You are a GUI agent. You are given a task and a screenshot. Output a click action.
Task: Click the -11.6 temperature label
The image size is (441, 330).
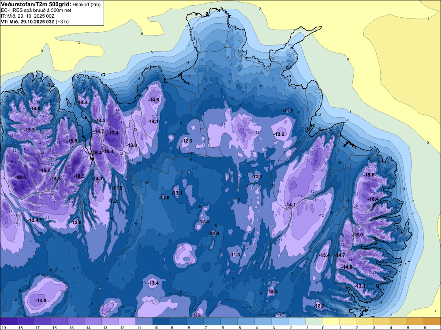164,198
